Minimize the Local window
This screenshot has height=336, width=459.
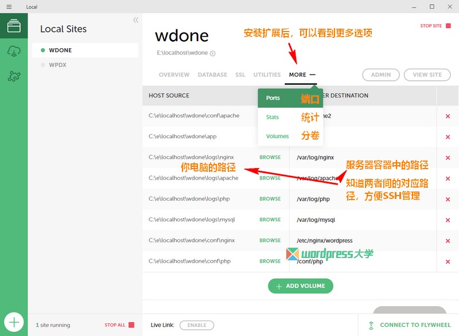pos(414,7)
